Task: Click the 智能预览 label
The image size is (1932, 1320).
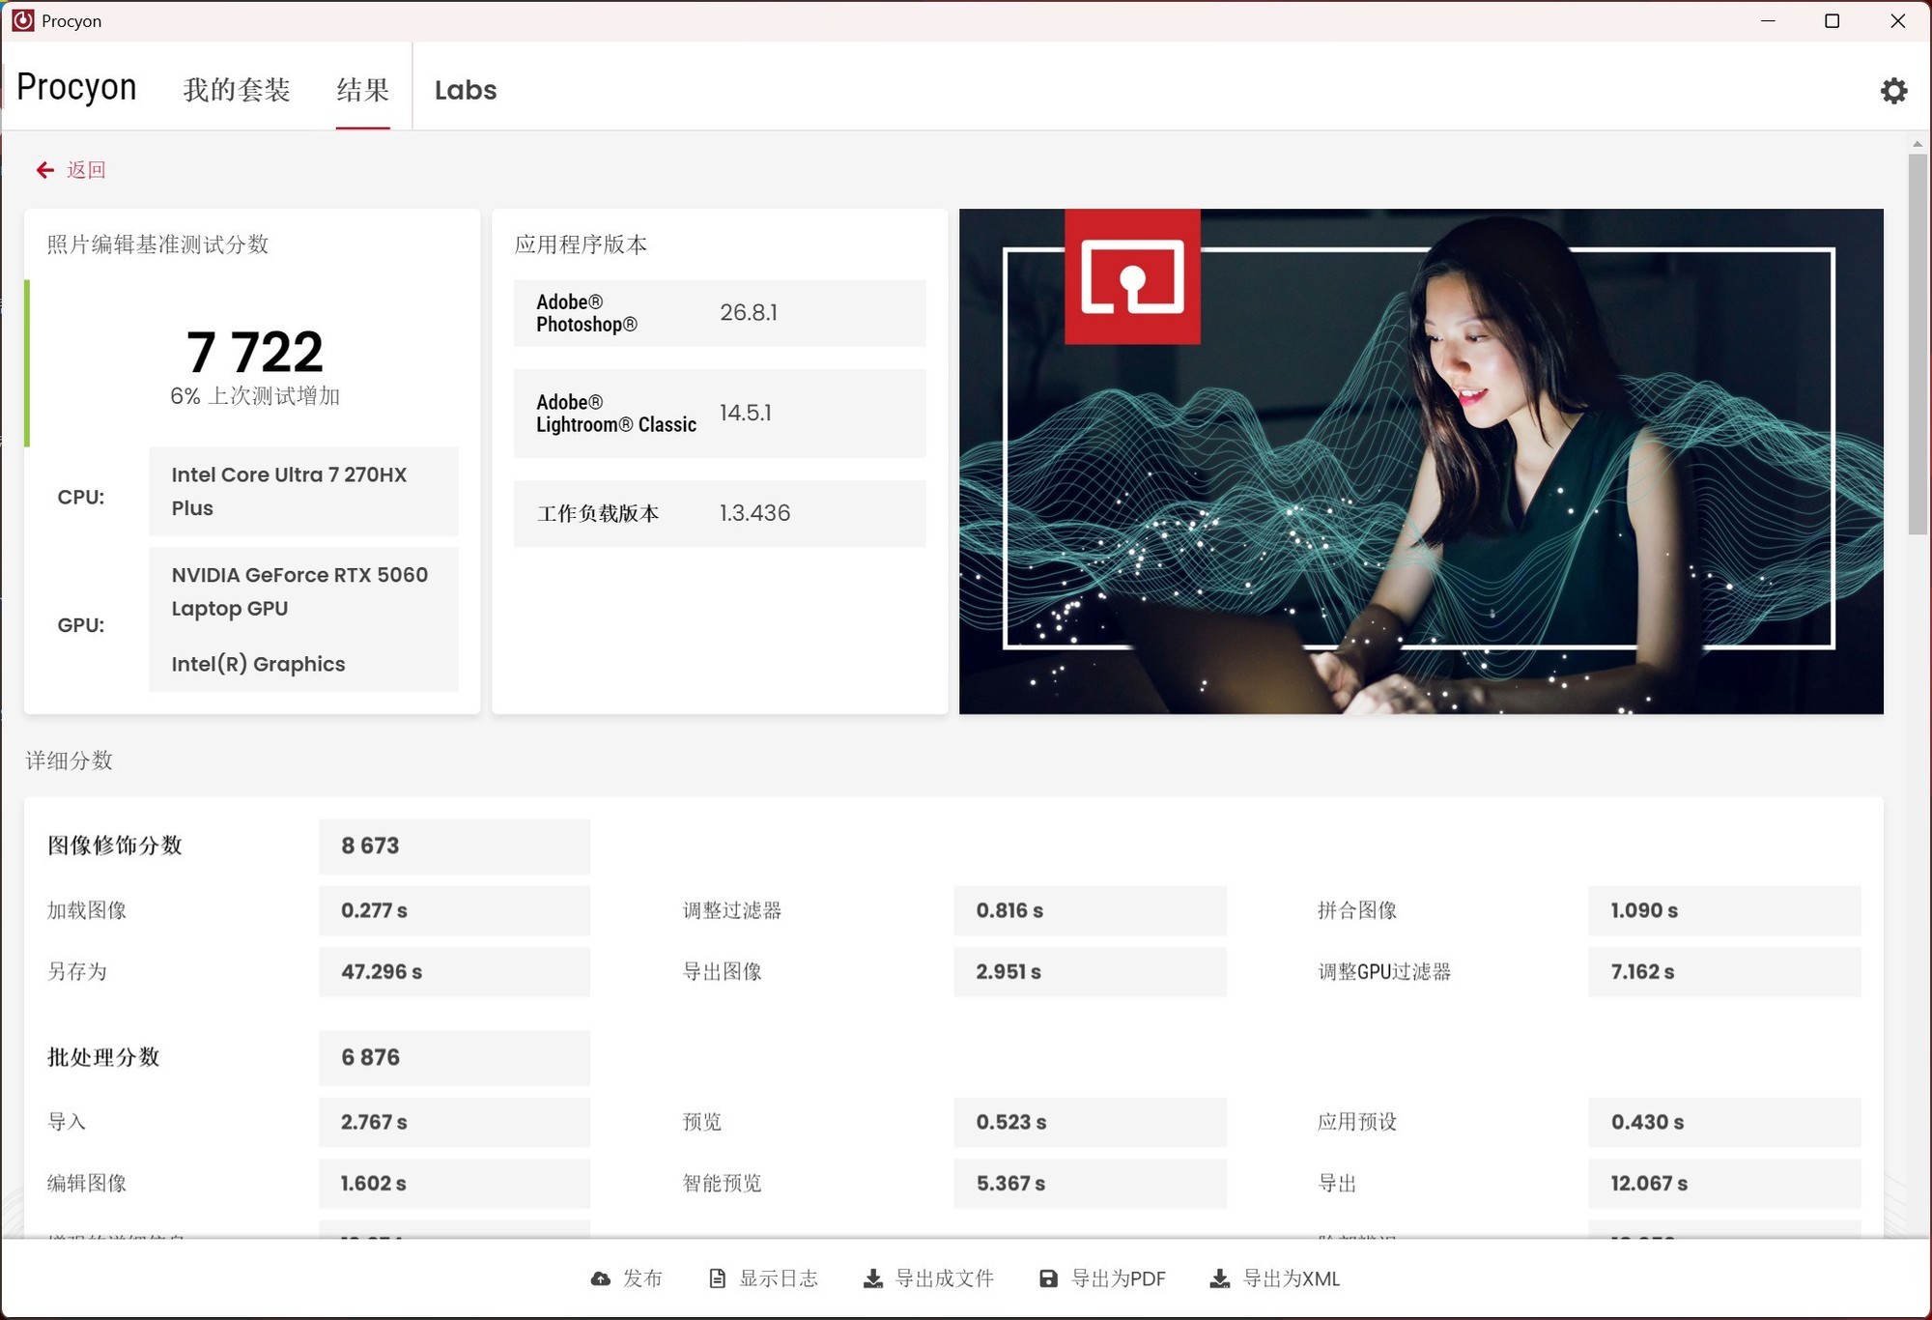Action: coord(722,1183)
